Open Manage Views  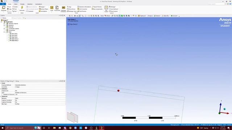(x=72, y=11)
